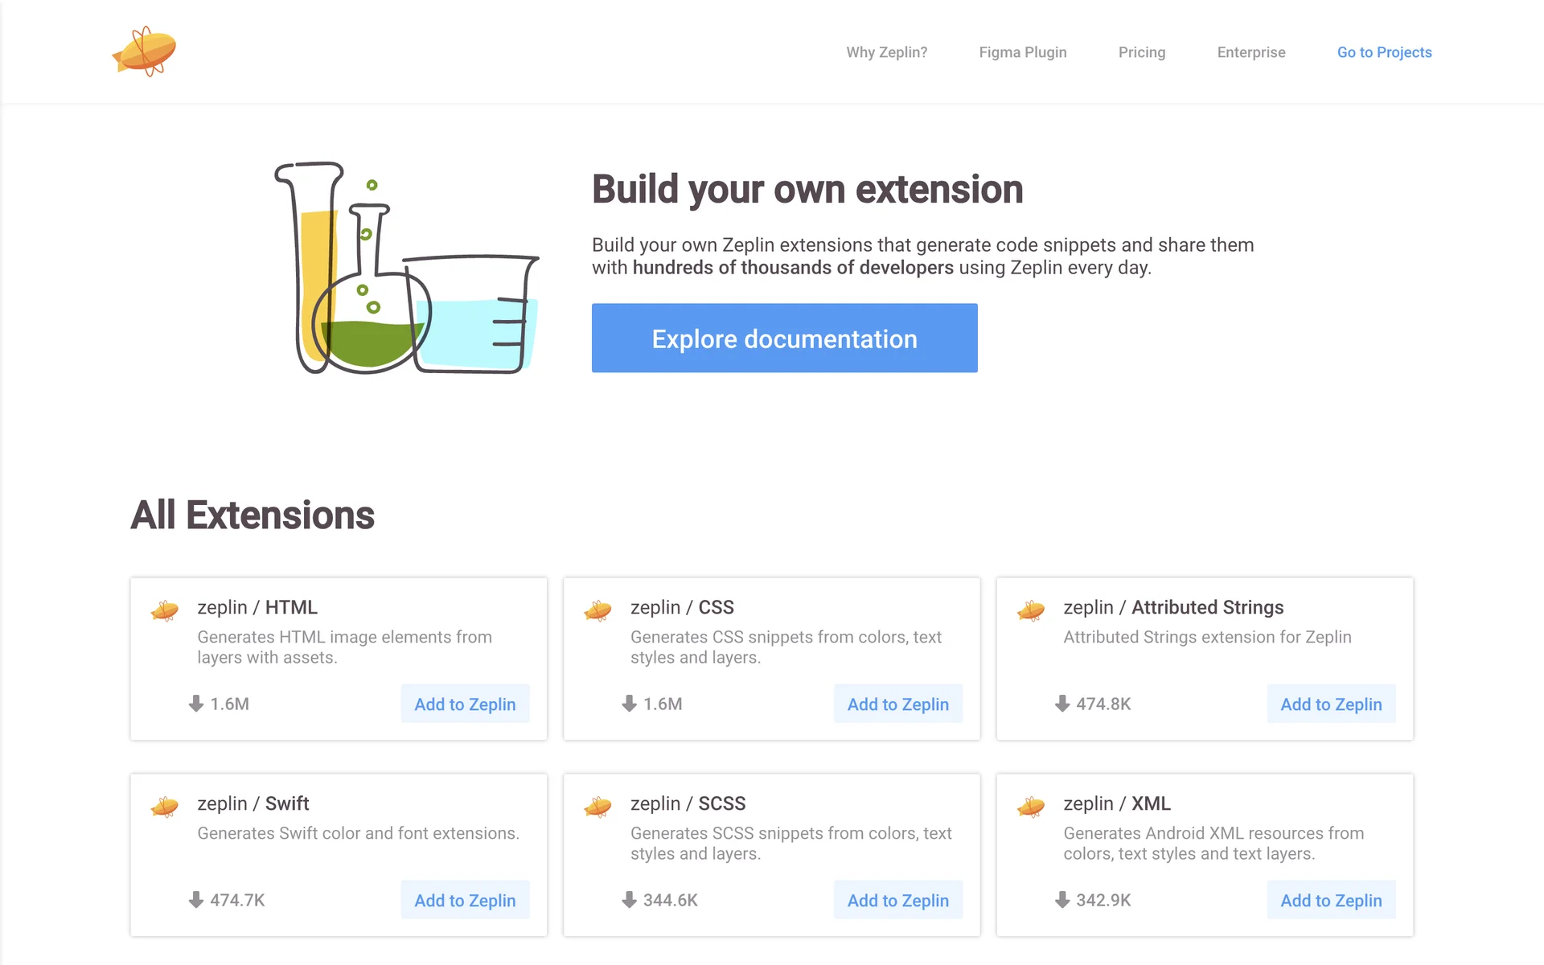Click the laboratory flasks illustration
Viewport: 1544px width, 965px height.
pyautogui.click(x=406, y=269)
